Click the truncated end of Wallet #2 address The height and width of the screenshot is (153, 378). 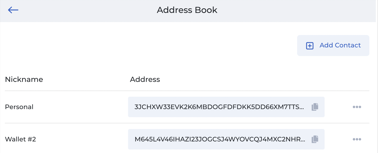coord(302,139)
